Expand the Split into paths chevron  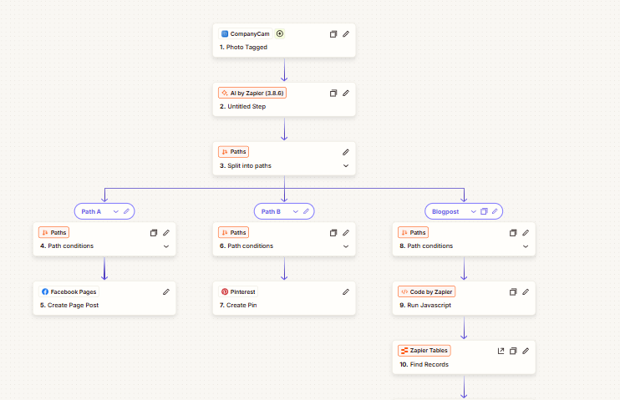(x=346, y=165)
